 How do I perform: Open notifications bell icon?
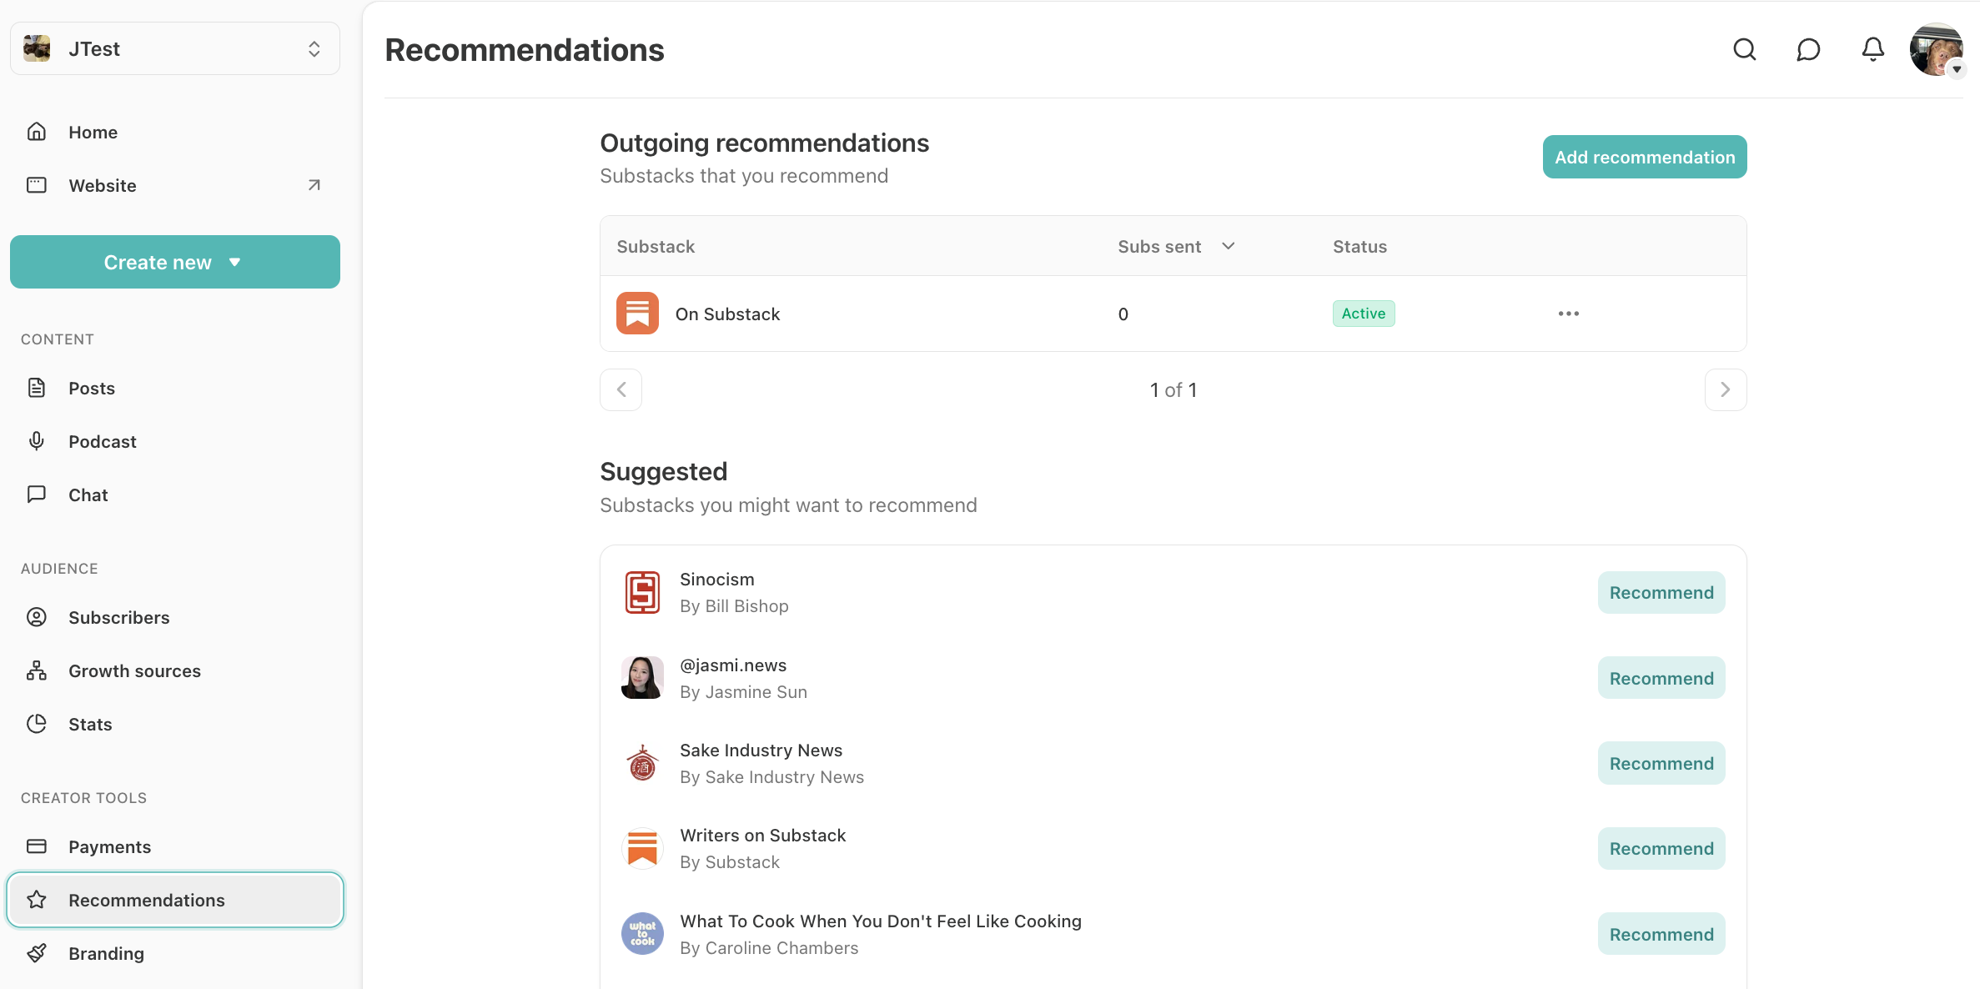coord(1872,50)
